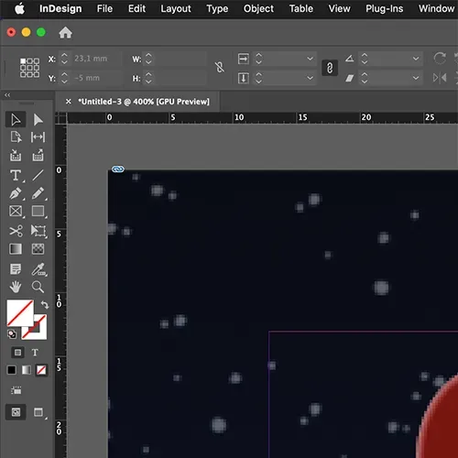Open the InDesign application menu
This screenshot has width=458, height=458.
click(60, 8)
